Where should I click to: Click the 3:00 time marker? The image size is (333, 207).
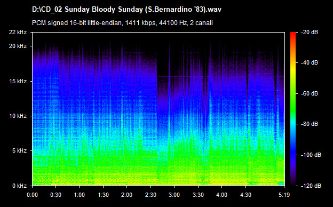[x=174, y=195]
